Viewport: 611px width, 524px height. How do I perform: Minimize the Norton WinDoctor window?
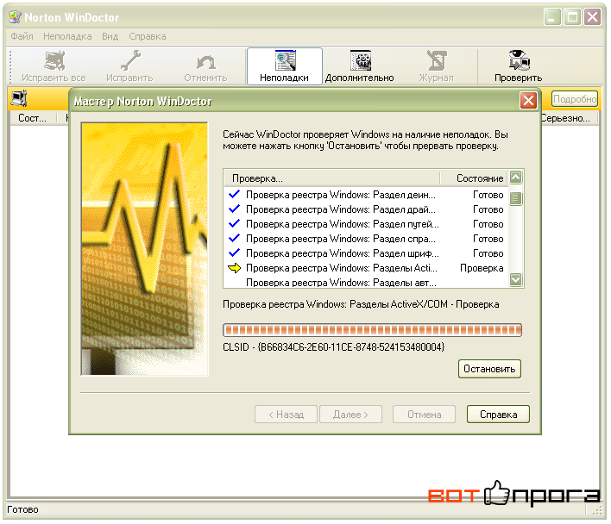(552, 17)
